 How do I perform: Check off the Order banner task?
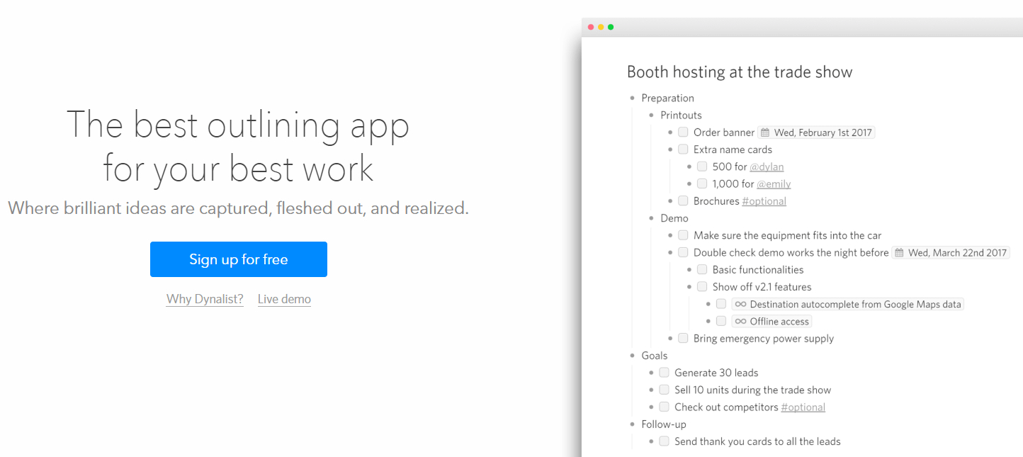[682, 132]
